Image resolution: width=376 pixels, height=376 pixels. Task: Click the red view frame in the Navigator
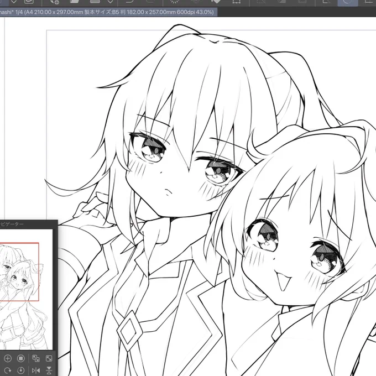[19, 271]
